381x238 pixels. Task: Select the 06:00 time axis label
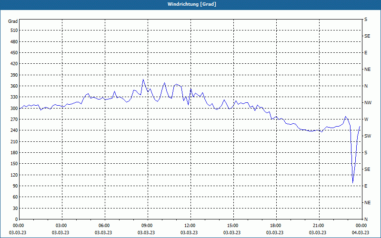pos(103,226)
